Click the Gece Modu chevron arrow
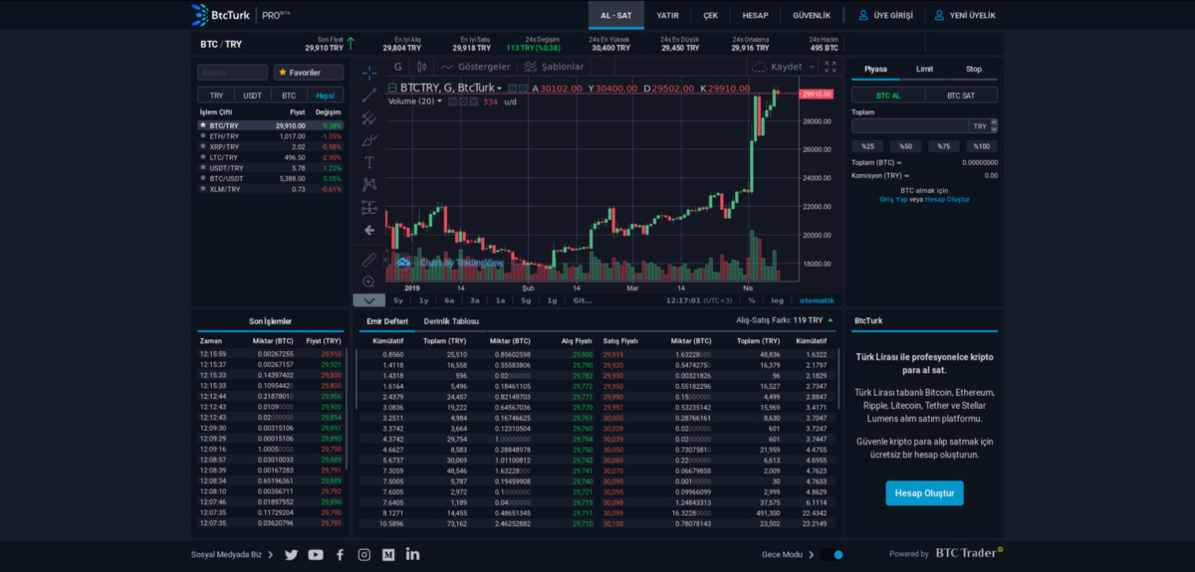The height and width of the screenshot is (572, 1195). tap(811, 554)
